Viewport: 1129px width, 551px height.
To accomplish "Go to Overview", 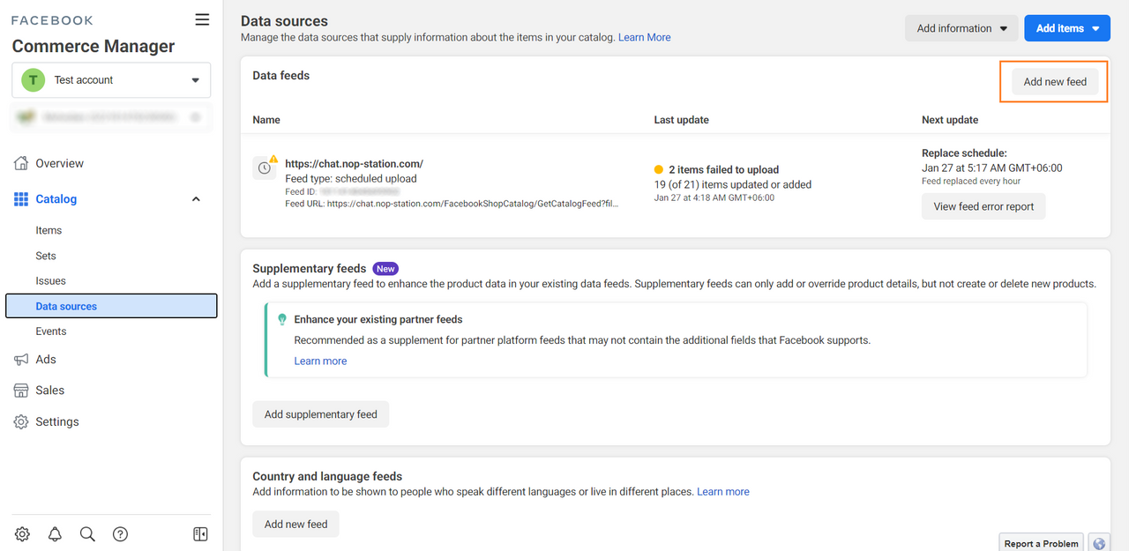I will point(59,163).
